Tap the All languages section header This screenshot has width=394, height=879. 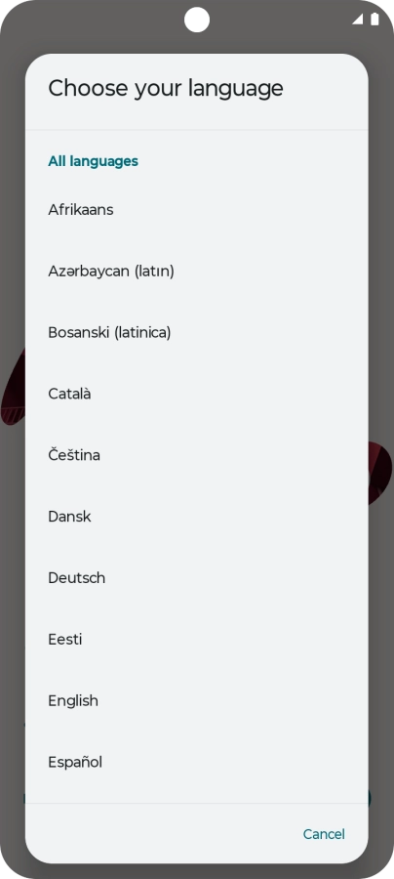93,161
